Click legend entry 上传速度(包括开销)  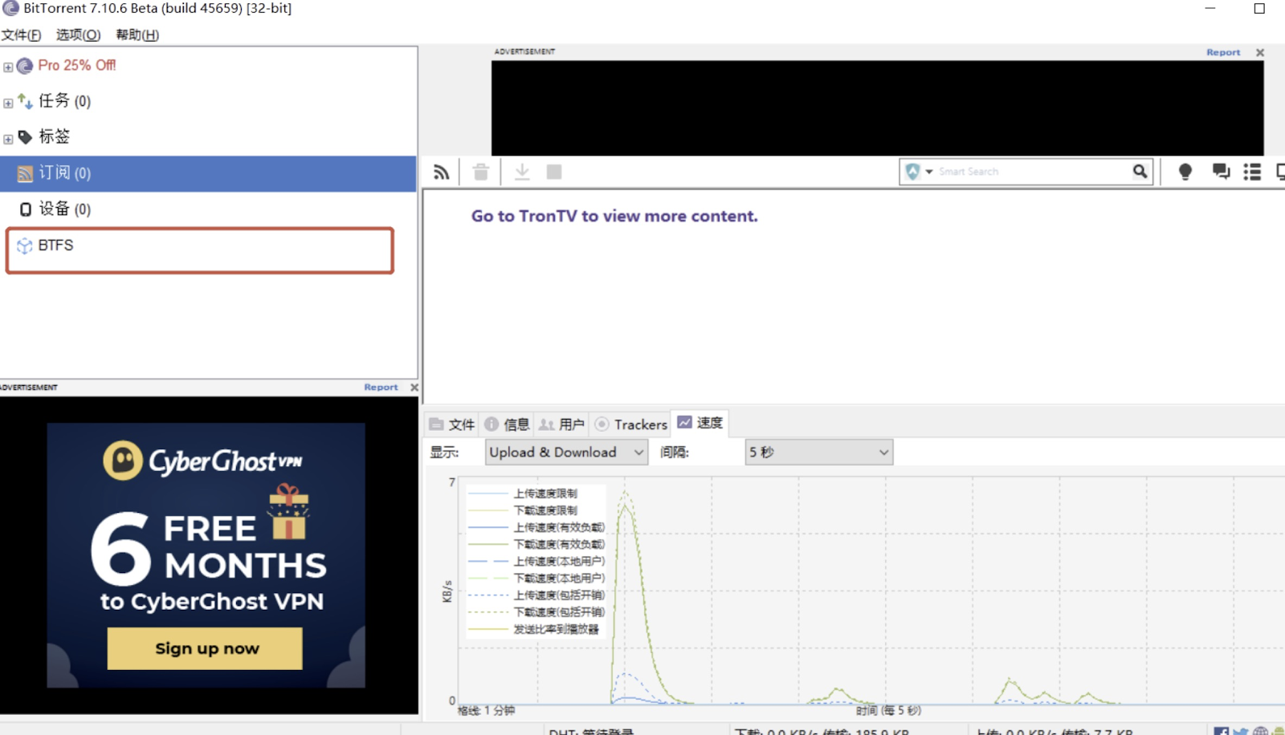[559, 595]
